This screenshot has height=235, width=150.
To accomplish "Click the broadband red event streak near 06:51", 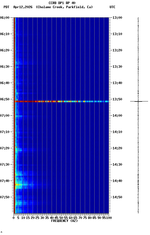I will tap(61, 101).
